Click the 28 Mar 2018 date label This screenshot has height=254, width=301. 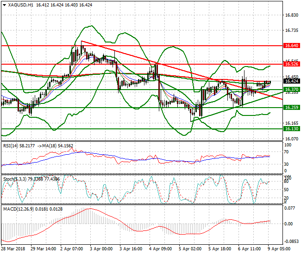13,249
